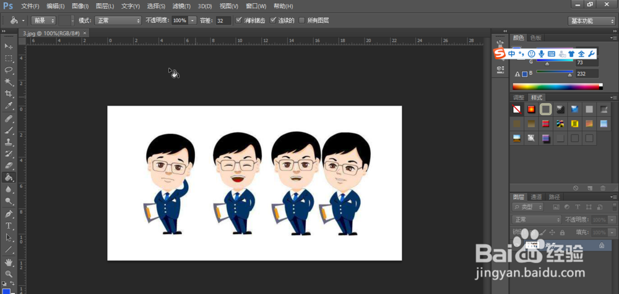Click the new style icon in Styles panel

[x=589, y=188]
